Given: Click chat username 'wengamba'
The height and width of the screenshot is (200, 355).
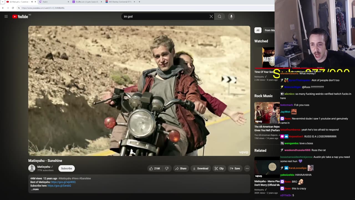Looking at the screenshot, I should click(291, 143).
